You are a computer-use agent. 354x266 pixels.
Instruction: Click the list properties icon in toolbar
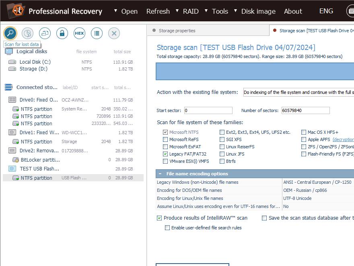[97, 33]
